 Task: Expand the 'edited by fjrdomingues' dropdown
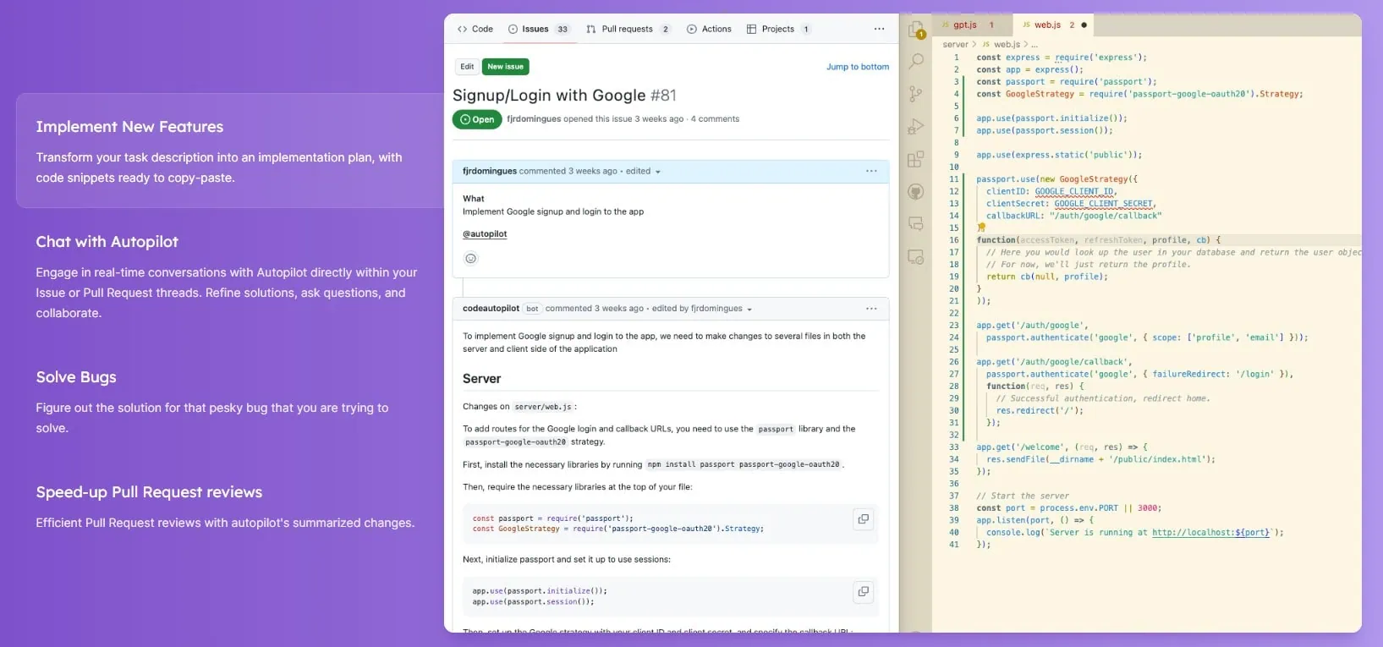[702, 309]
